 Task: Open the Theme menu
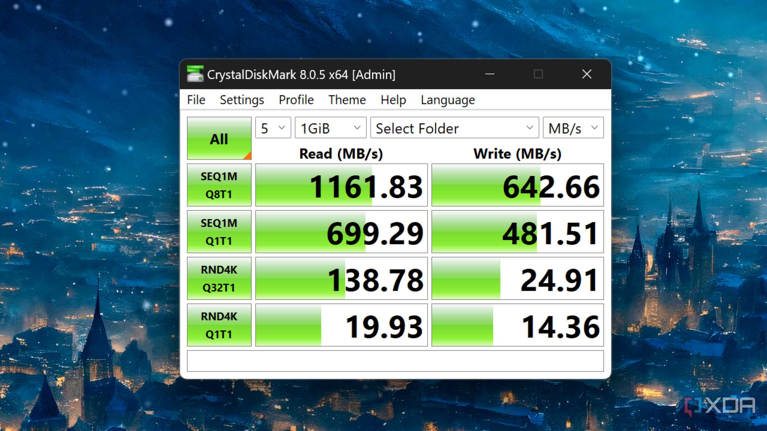[347, 100]
